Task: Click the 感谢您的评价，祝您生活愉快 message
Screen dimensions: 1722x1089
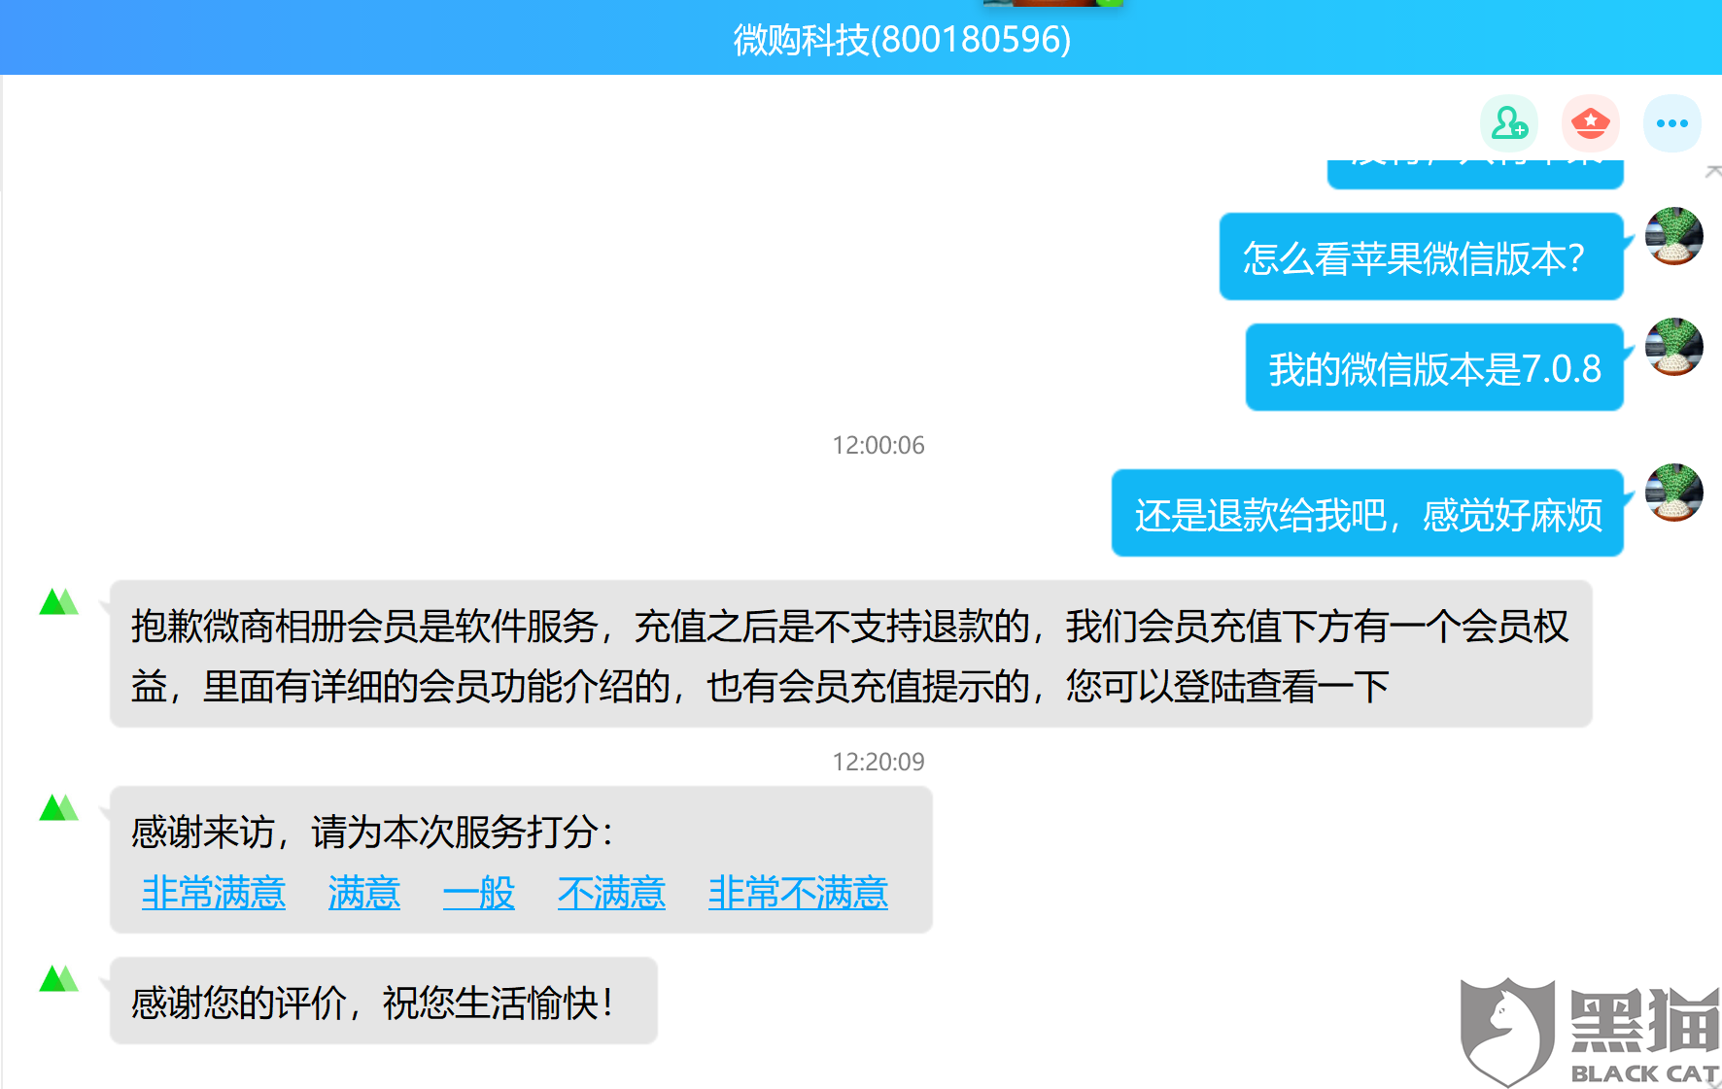Action: pyautogui.click(x=384, y=1001)
